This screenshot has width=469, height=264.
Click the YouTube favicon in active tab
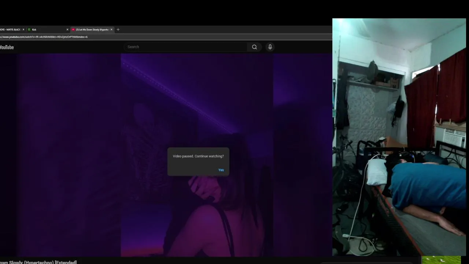(x=73, y=30)
